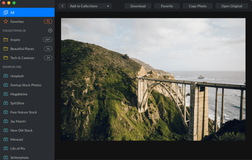Open the Inspire collection
Viewport: 252px width, 160px height.
click(x=27, y=40)
